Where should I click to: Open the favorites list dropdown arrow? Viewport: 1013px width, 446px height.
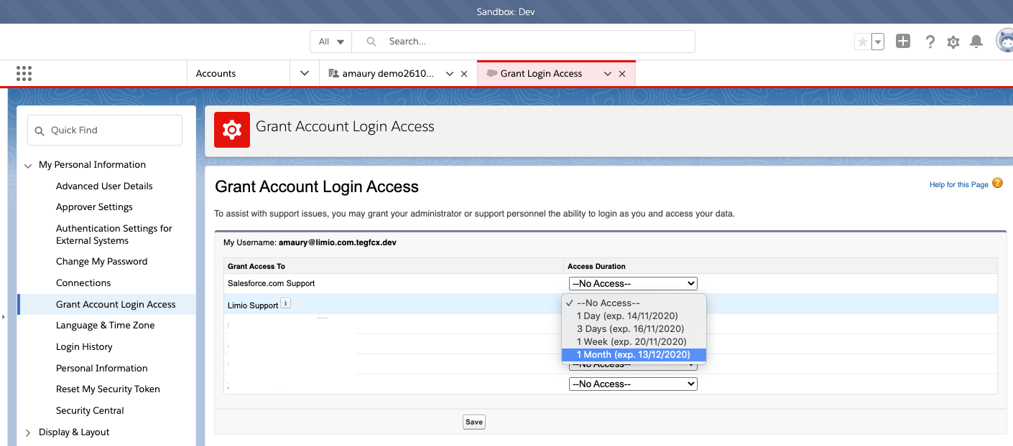click(878, 42)
